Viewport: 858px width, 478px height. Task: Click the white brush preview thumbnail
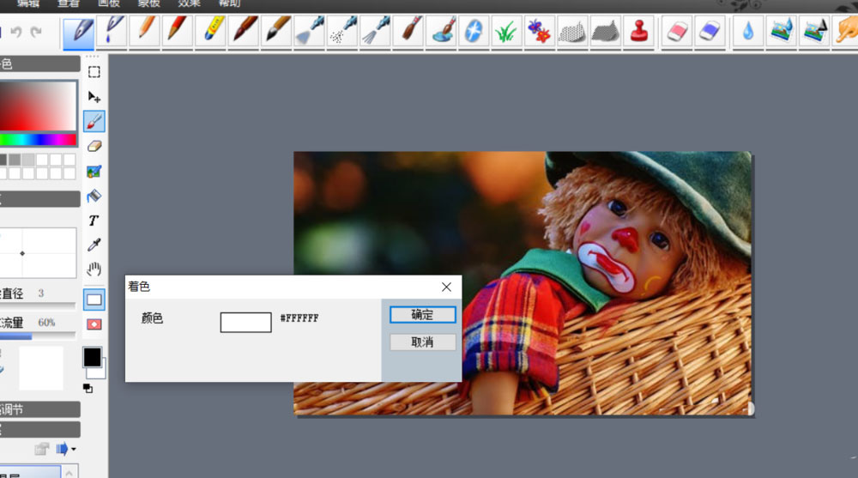[41, 368]
